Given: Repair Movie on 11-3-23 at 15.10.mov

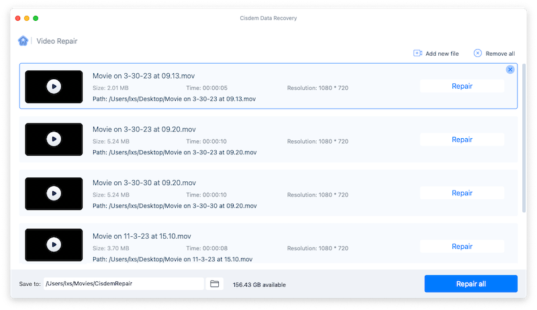Looking at the screenshot, I should (x=462, y=246).
